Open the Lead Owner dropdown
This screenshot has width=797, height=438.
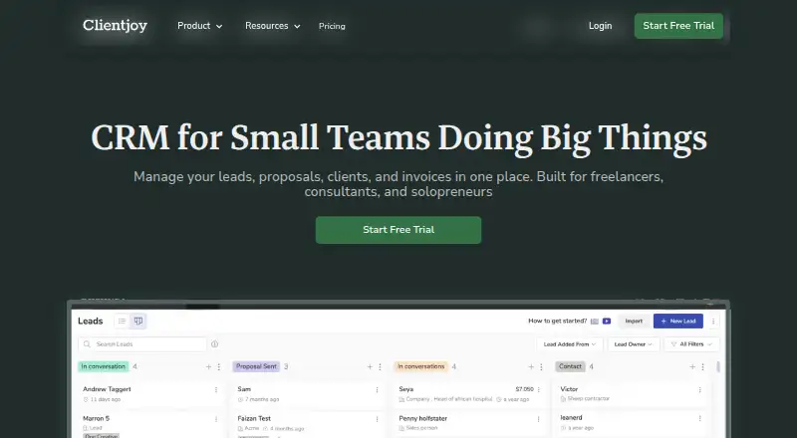[634, 344]
